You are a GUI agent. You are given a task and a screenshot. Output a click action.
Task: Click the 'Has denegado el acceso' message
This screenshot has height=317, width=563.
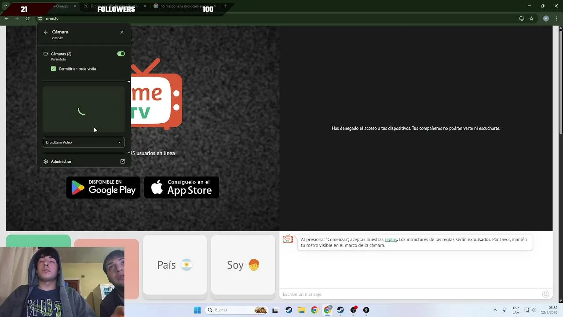click(x=416, y=128)
